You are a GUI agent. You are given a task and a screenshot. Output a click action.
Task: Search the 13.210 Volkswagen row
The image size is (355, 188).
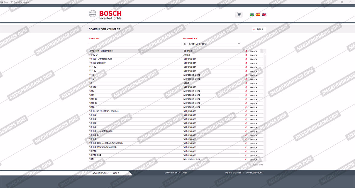pos(251,152)
